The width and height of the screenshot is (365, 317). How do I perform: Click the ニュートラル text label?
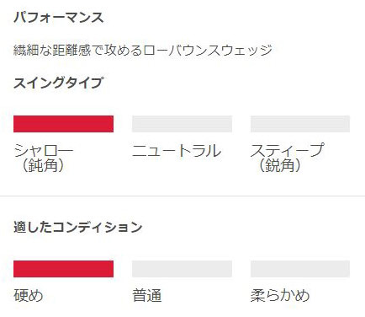[177, 150]
